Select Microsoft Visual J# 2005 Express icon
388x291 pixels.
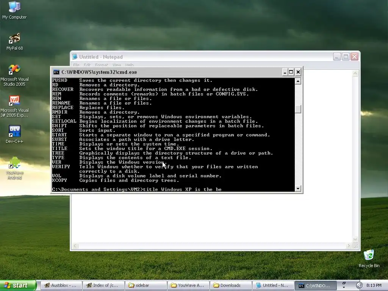[x=14, y=106]
